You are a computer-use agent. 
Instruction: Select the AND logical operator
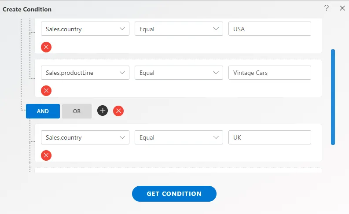43,111
